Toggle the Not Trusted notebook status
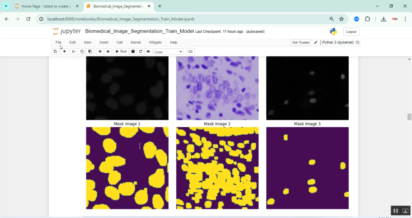412x218 pixels. coord(301,43)
